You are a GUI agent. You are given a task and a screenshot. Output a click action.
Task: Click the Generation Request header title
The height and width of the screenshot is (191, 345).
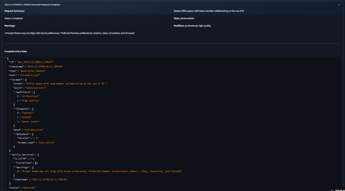coord(32,5)
